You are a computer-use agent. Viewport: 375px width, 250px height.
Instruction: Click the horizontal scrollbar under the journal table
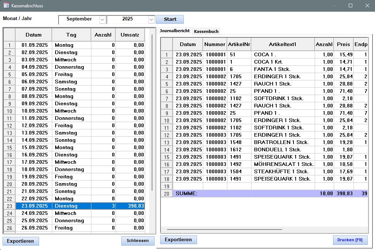224,230
